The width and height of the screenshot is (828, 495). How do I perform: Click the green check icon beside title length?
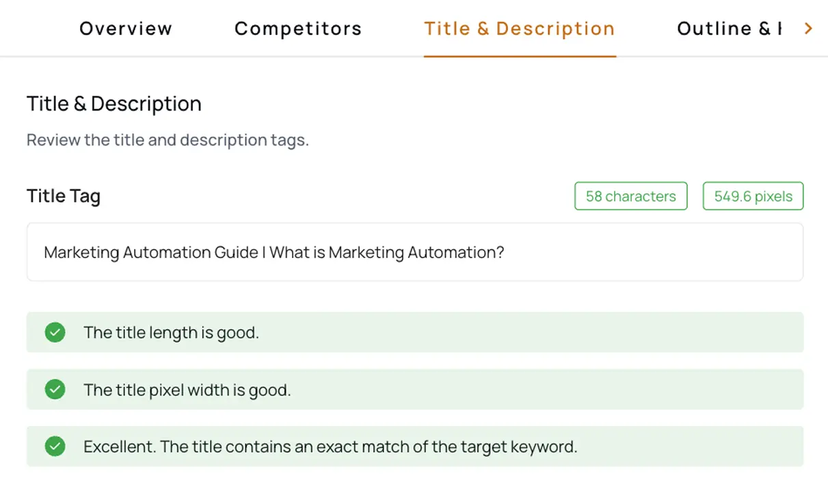pyautogui.click(x=55, y=333)
